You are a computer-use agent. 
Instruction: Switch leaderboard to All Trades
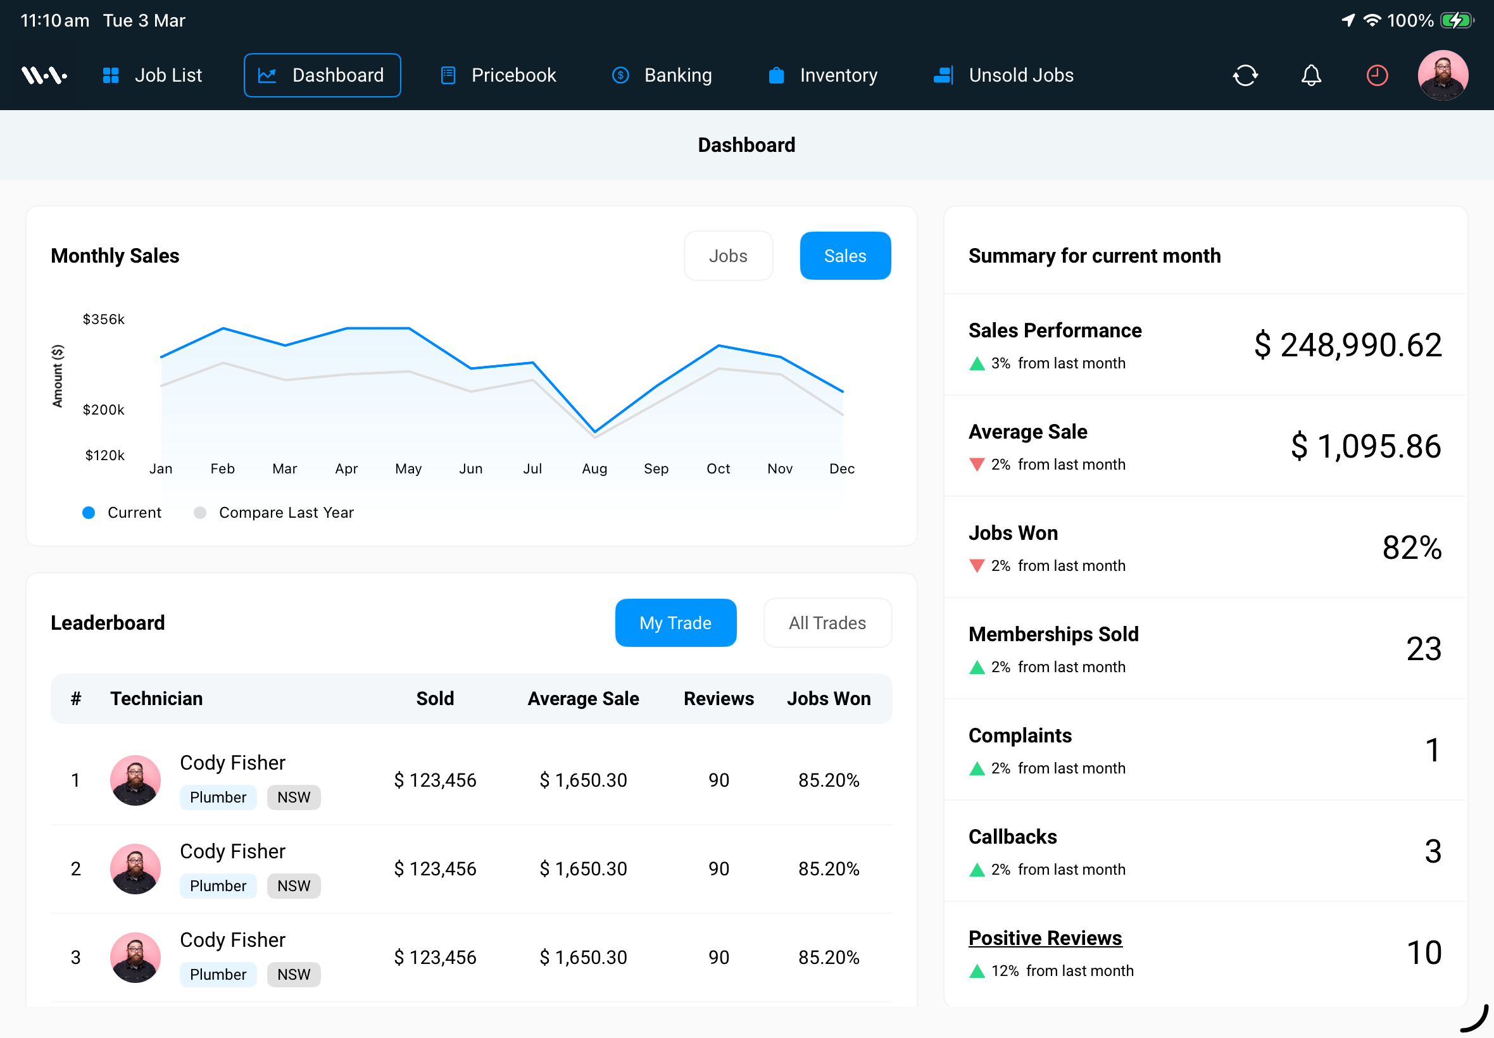click(x=827, y=622)
